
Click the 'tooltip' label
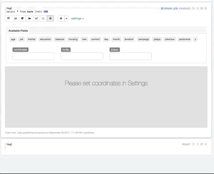click(66, 50)
